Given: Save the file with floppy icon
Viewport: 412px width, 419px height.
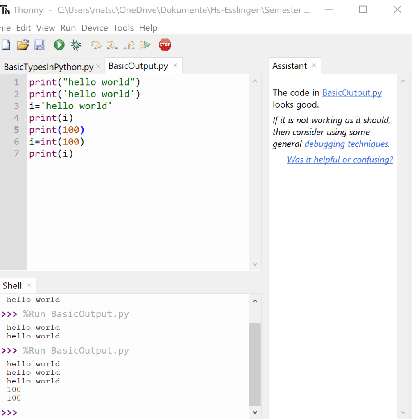Looking at the screenshot, I should point(39,45).
